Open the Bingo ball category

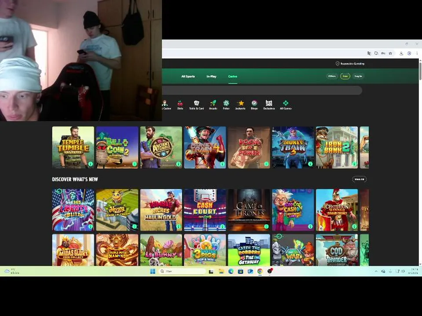pyautogui.click(x=254, y=105)
